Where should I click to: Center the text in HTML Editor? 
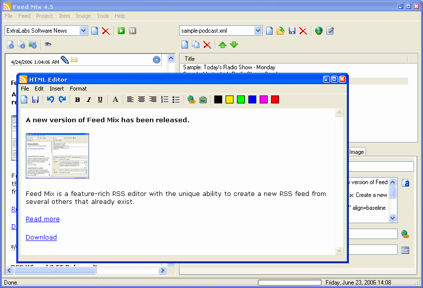pyautogui.click(x=141, y=99)
